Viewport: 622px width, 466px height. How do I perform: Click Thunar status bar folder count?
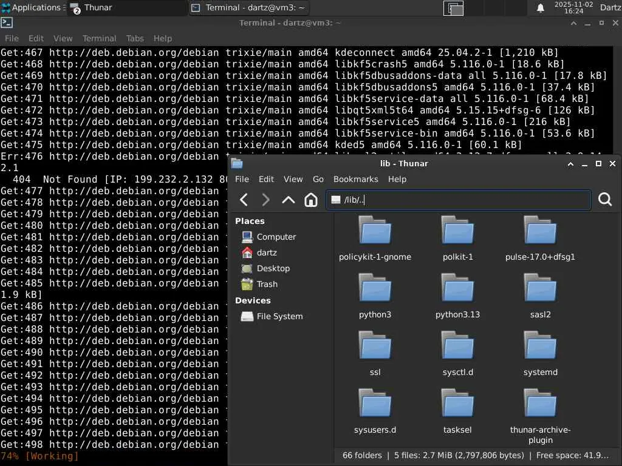[x=362, y=455]
